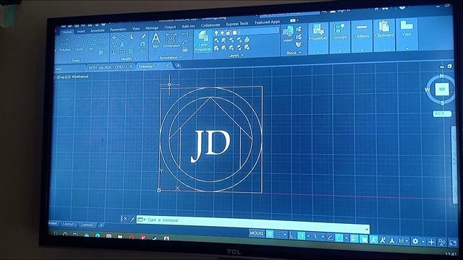Select the Circle draw tool
Viewport: 463px width, 260px height.
pyautogui.click(x=79, y=43)
